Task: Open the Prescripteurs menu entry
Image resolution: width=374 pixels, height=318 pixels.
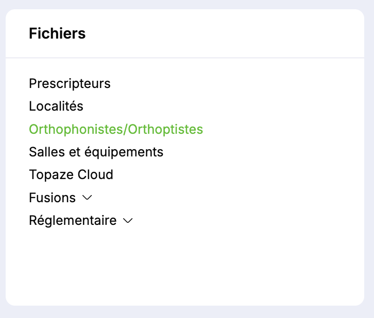Action: (x=70, y=83)
